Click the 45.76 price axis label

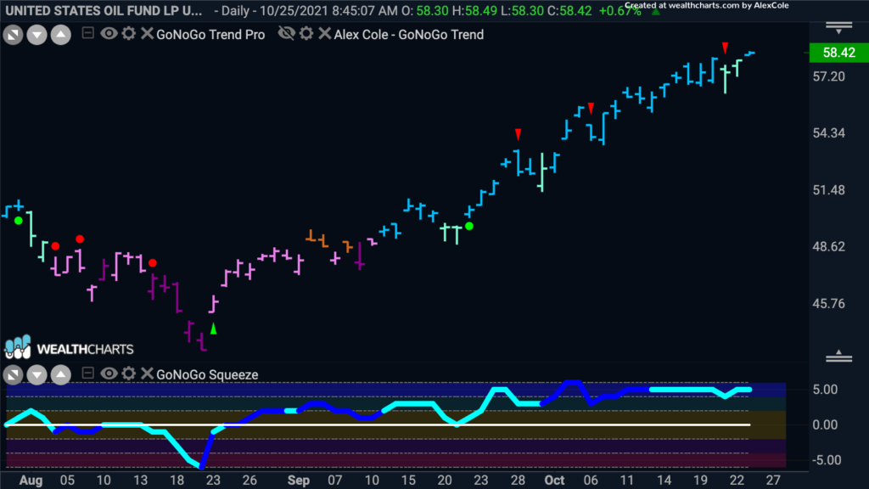click(x=828, y=304)
